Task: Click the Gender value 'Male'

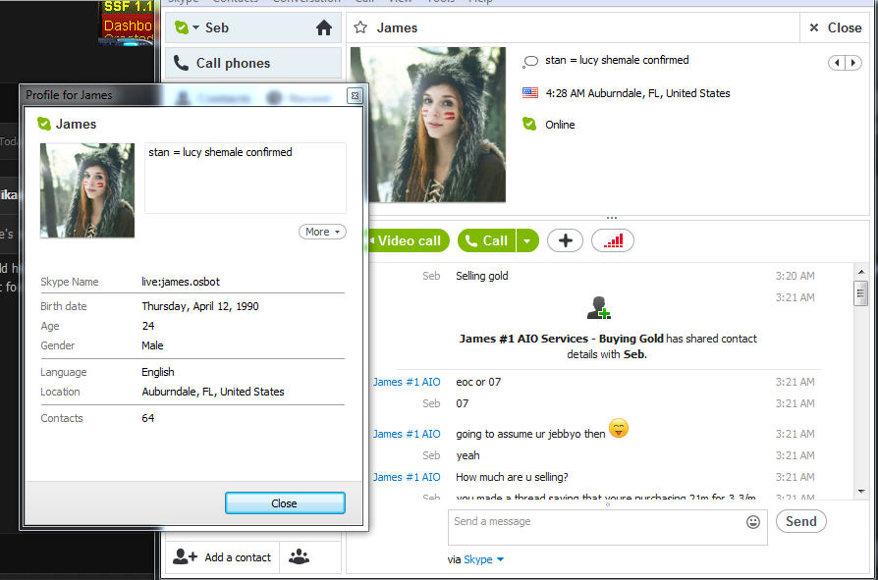Action: [x=152, y=345]
